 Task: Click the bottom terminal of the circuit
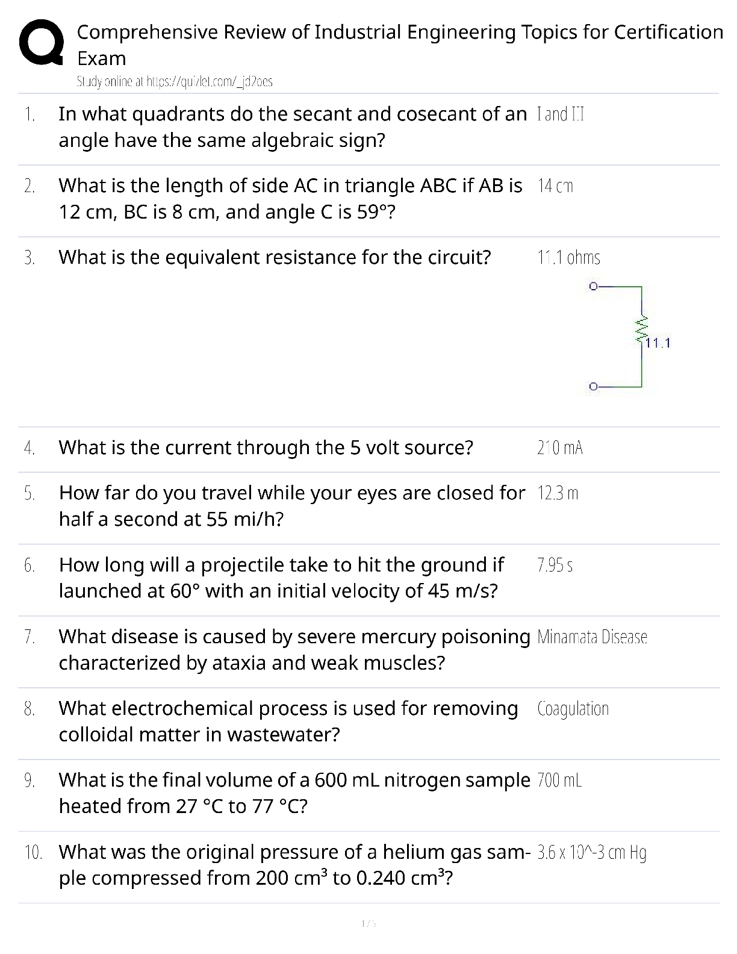pyautogui.click(x=593, y=386)
